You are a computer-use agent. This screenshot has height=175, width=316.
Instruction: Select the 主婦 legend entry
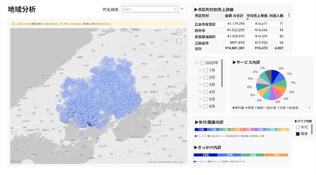261,136
